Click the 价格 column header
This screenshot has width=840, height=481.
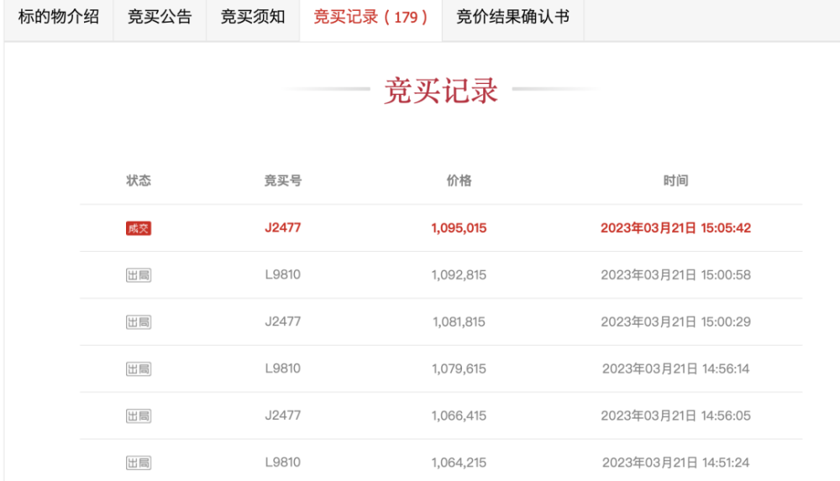pyautogui.click(x=459, y=180)
